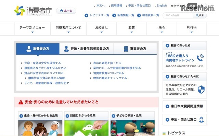
Task: Click the red warning triangle icon
Action: point(21,102)
